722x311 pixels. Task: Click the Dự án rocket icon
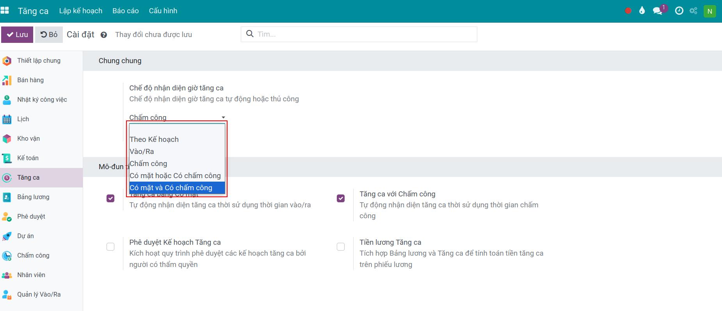pos(7,236)
